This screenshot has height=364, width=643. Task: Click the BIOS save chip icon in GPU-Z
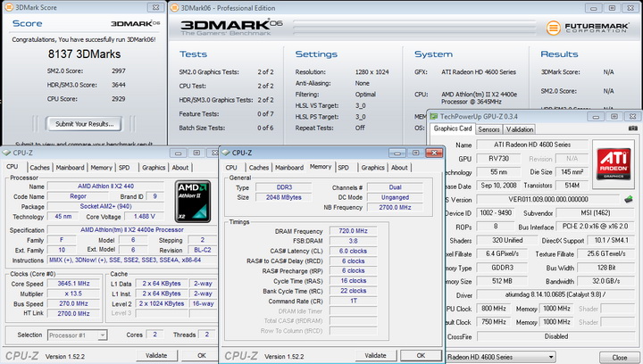point(628,200)
